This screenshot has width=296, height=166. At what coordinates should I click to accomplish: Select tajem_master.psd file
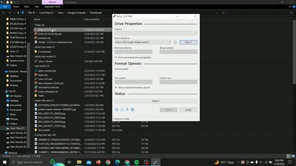tap(47, 71)
